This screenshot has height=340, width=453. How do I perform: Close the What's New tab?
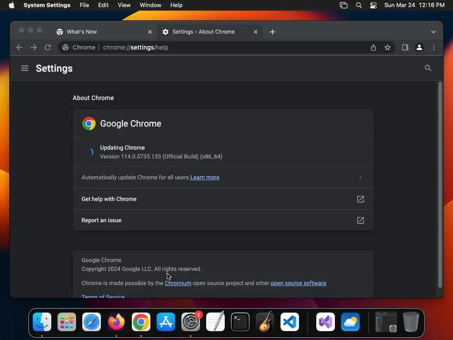[150, 32]
